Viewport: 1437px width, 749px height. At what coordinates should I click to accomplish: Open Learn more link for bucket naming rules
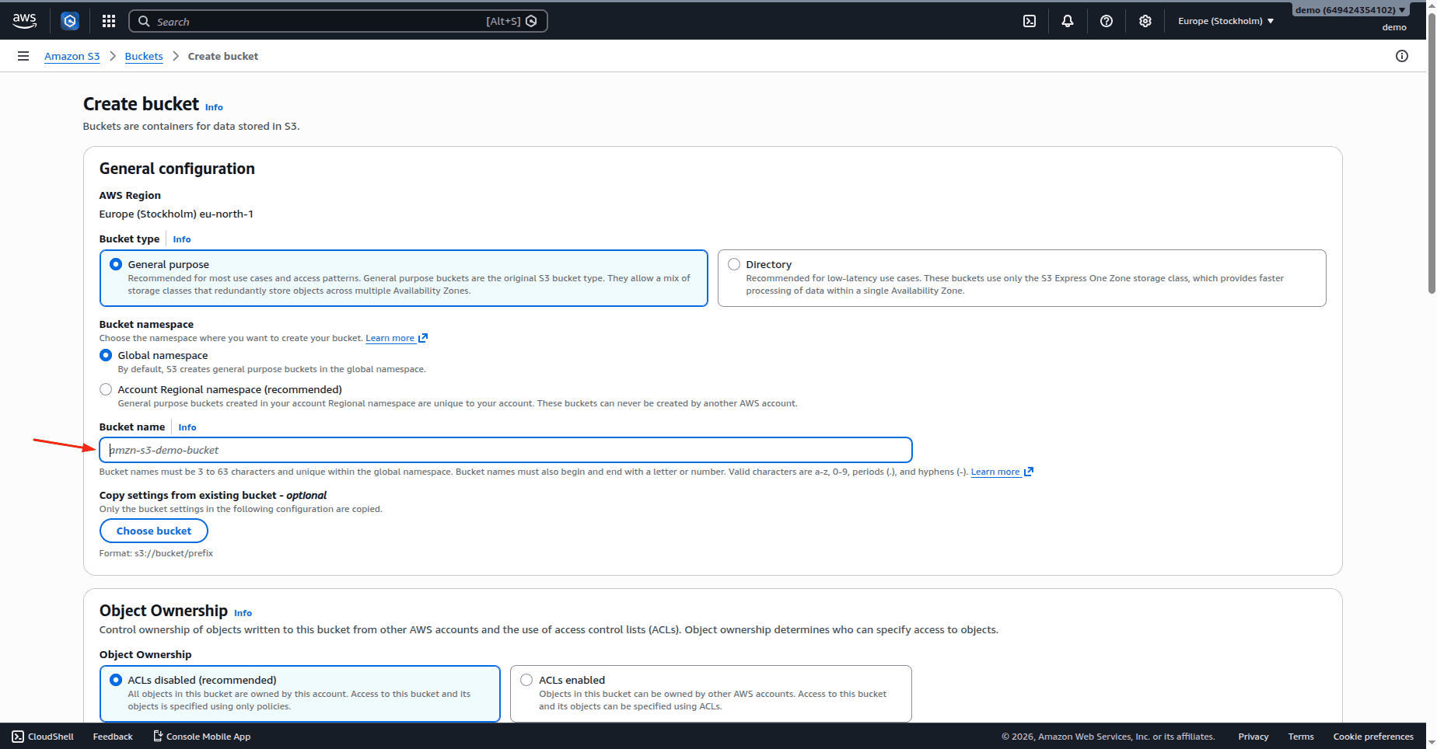tap(995, 472)
